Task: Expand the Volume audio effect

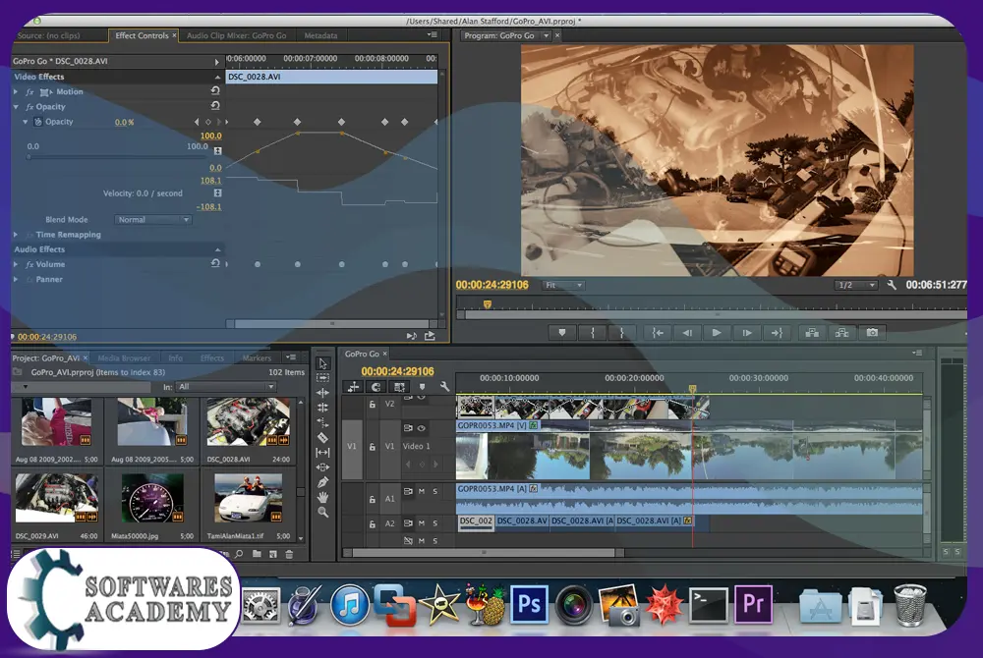Action: [16, 264]
